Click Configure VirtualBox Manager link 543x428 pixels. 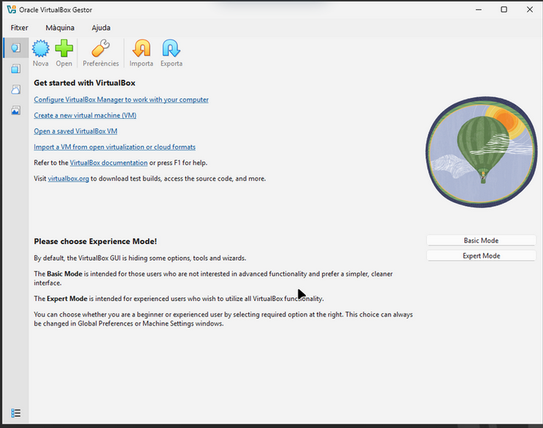click(x=121, y=99)
